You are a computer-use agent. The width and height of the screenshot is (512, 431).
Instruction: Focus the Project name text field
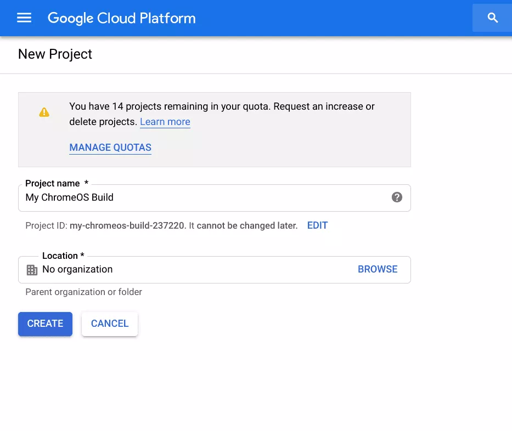tap(203, 197)
